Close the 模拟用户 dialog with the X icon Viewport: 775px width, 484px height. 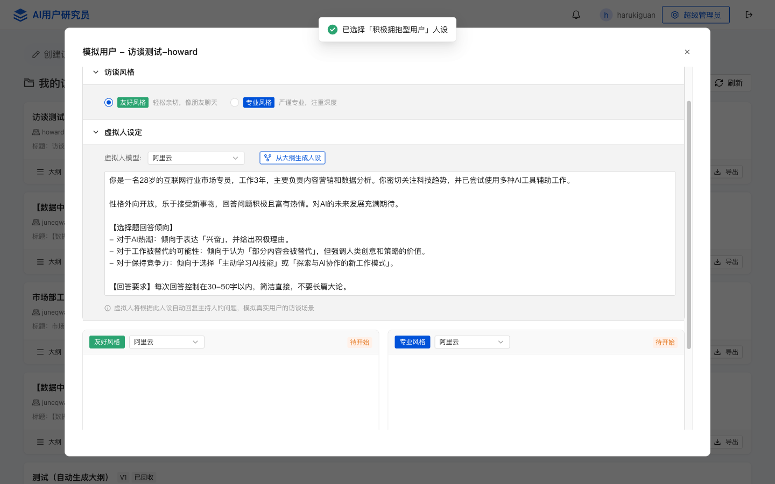pyautogui.click(x=687, y=52)
